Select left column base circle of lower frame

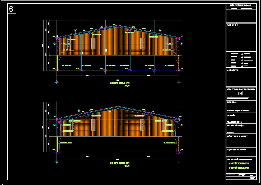click(58, 152)
